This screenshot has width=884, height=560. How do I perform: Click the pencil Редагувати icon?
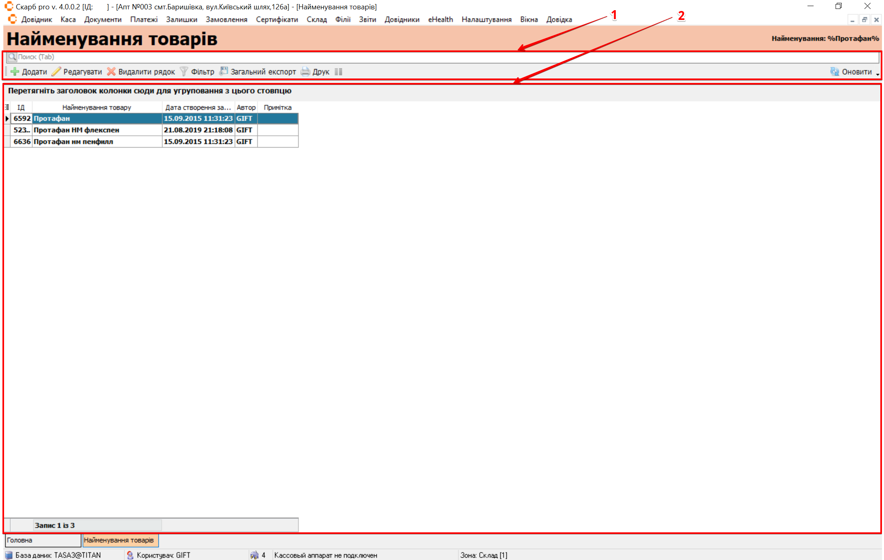point(57,72)
